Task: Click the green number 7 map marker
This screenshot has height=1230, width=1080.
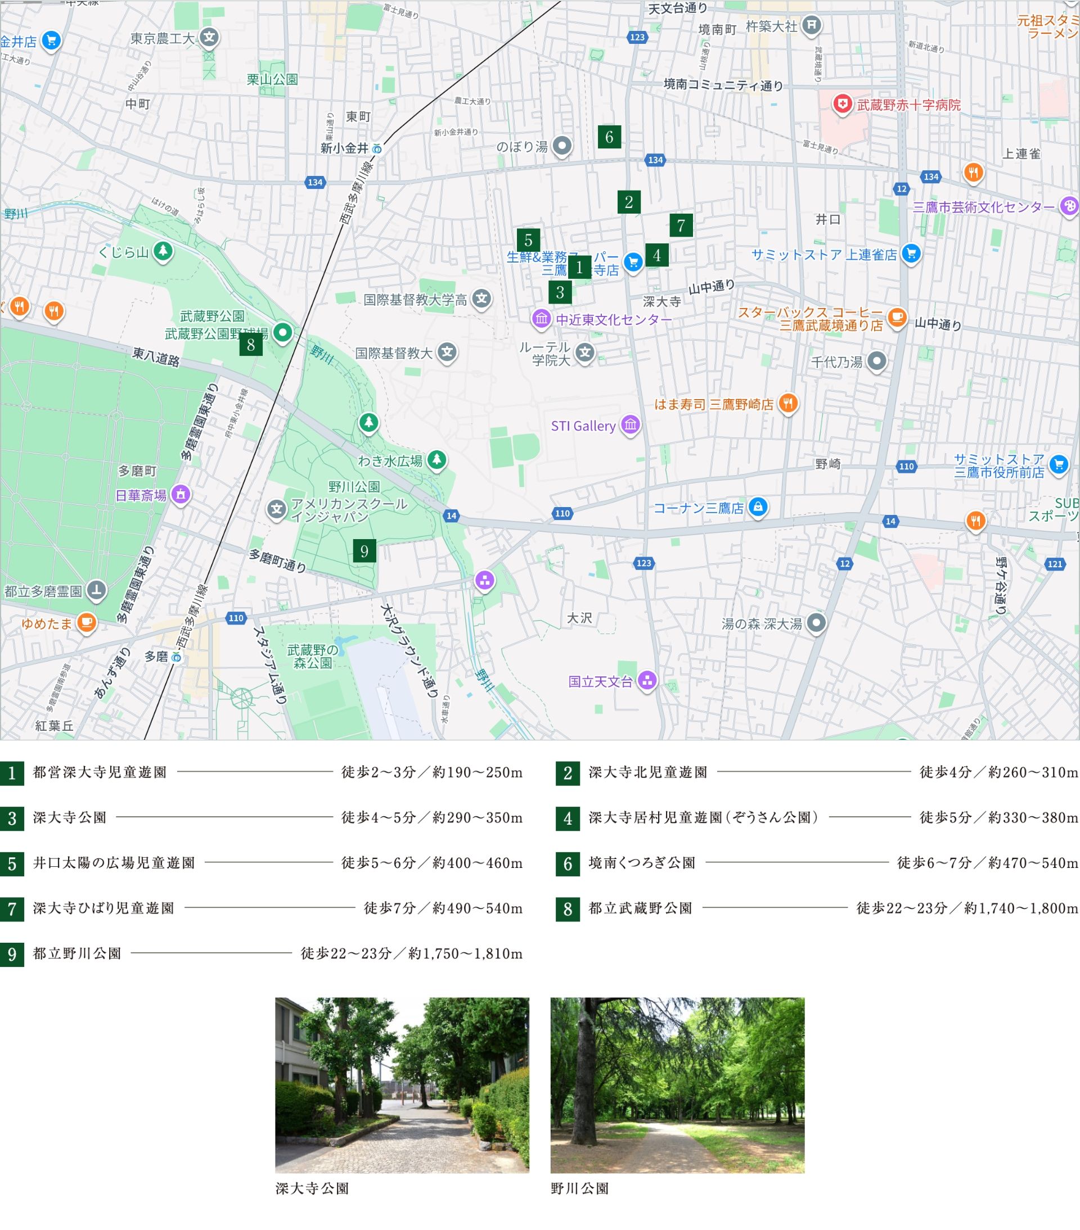Action: pos(681,225)
